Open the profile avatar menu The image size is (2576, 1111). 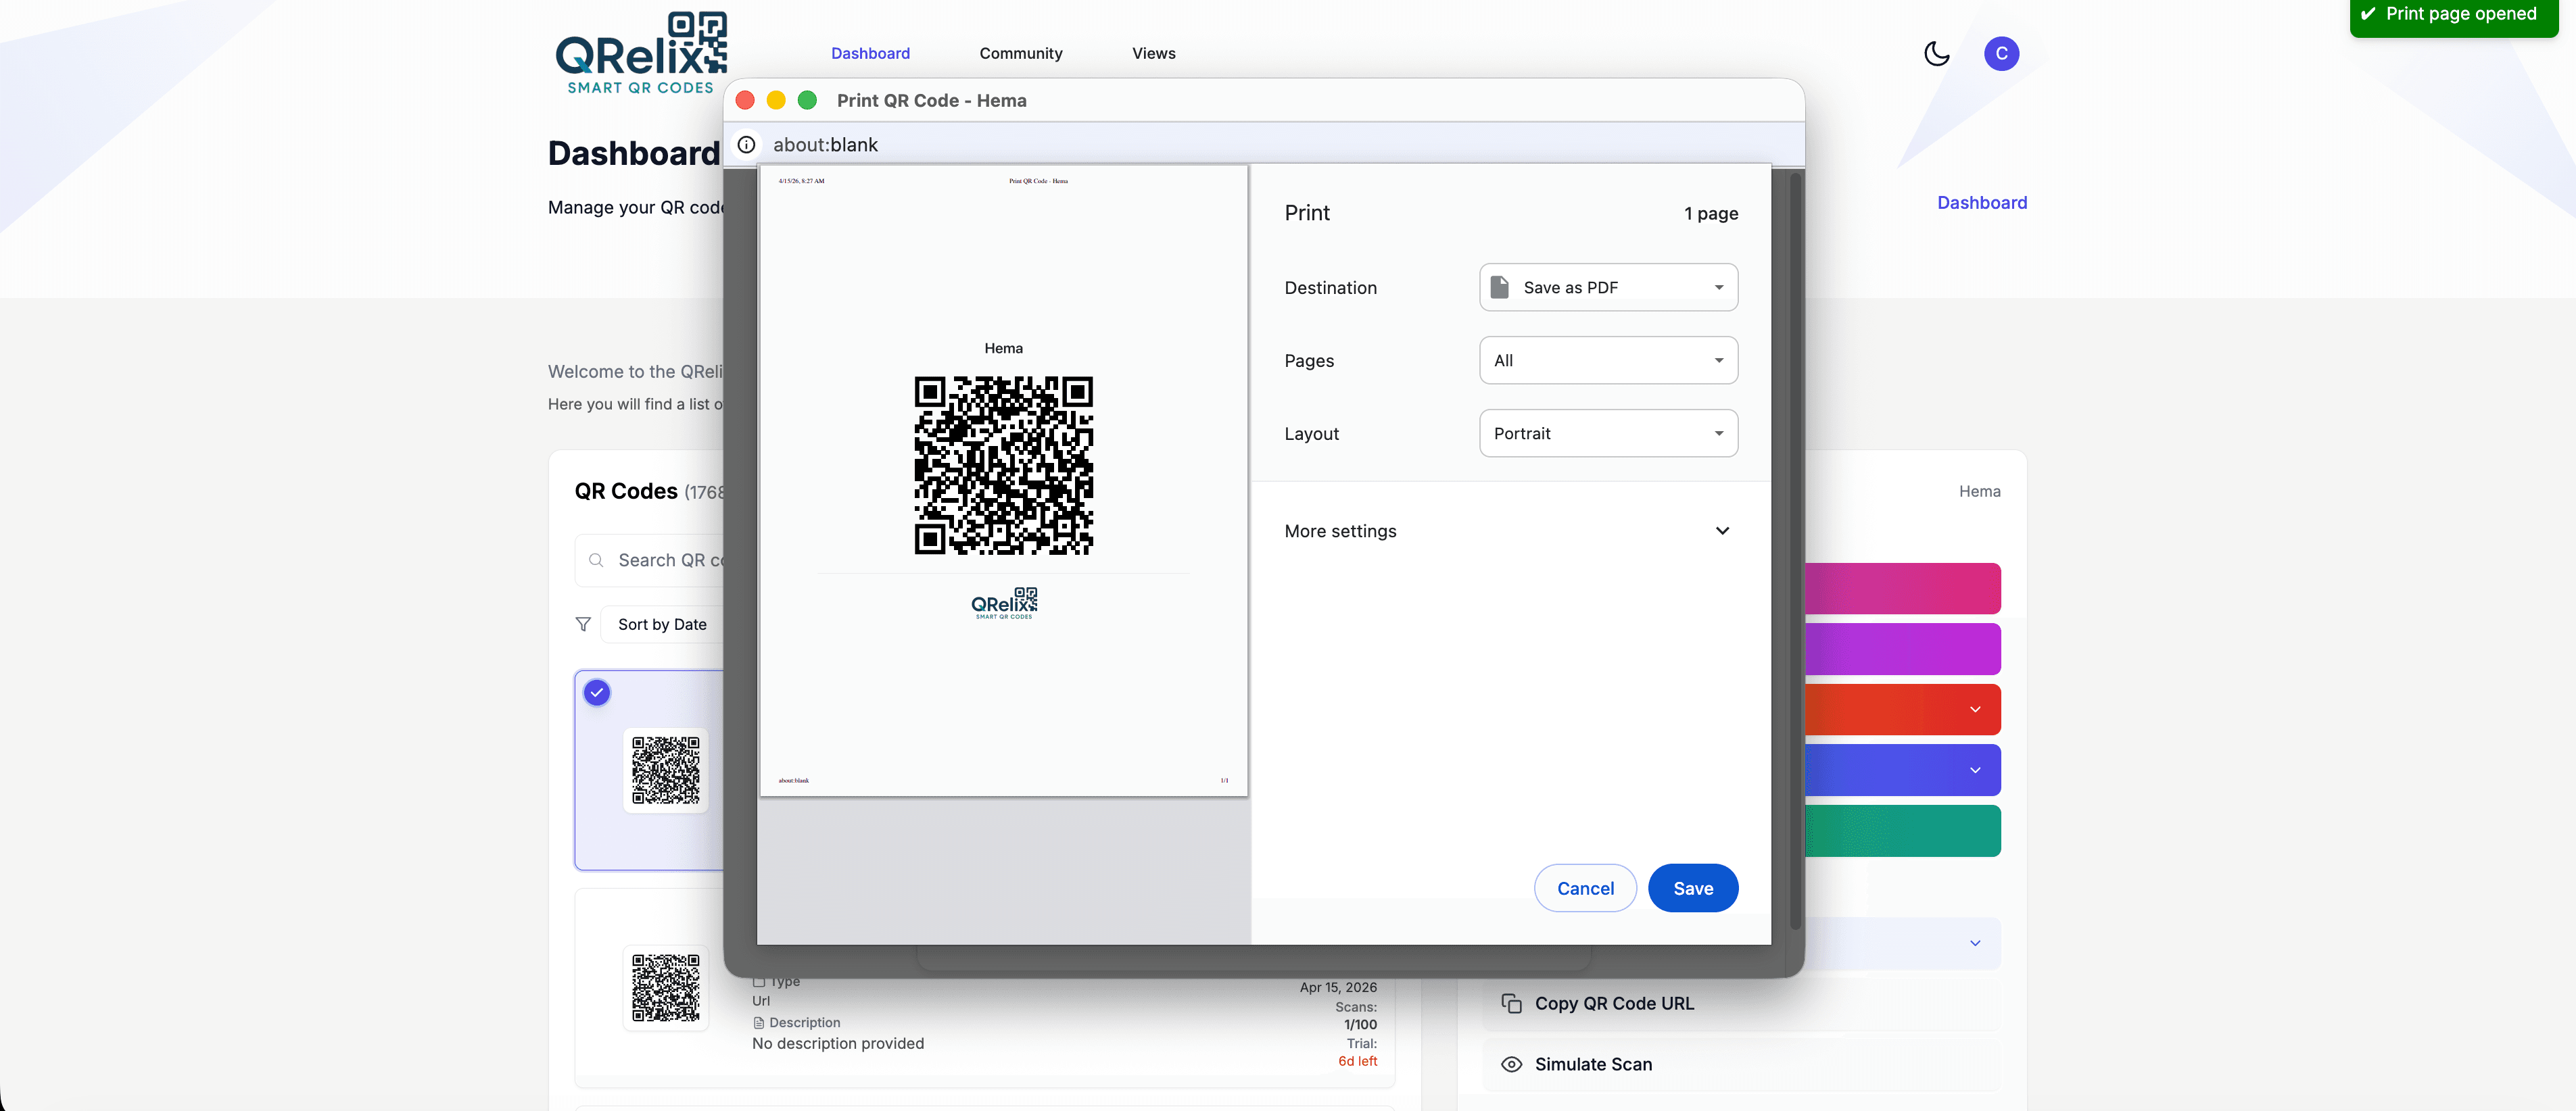(2001, 53)
